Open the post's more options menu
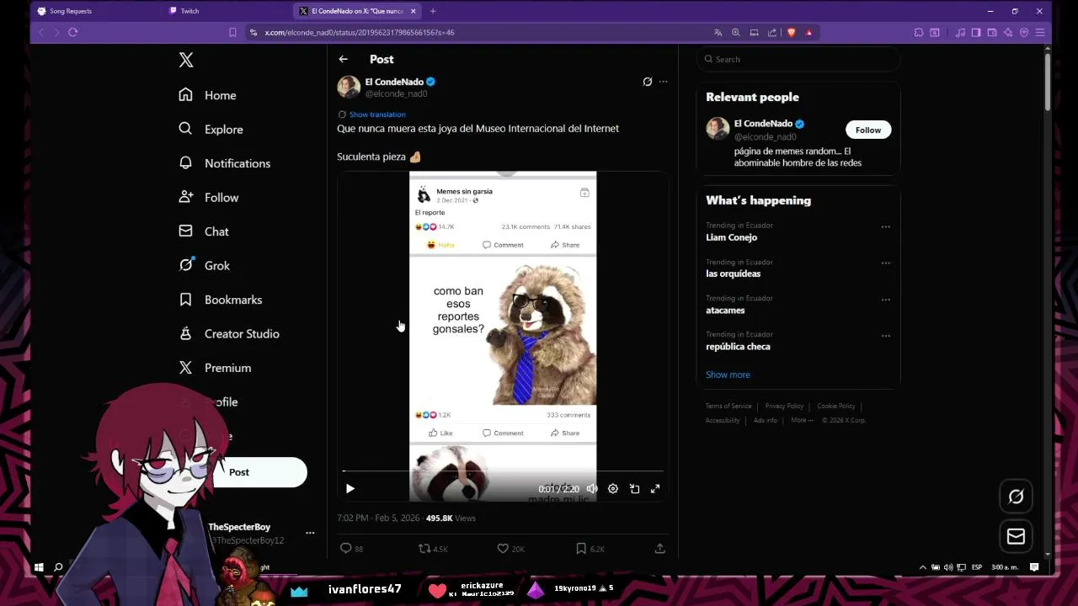 (664, 82)
